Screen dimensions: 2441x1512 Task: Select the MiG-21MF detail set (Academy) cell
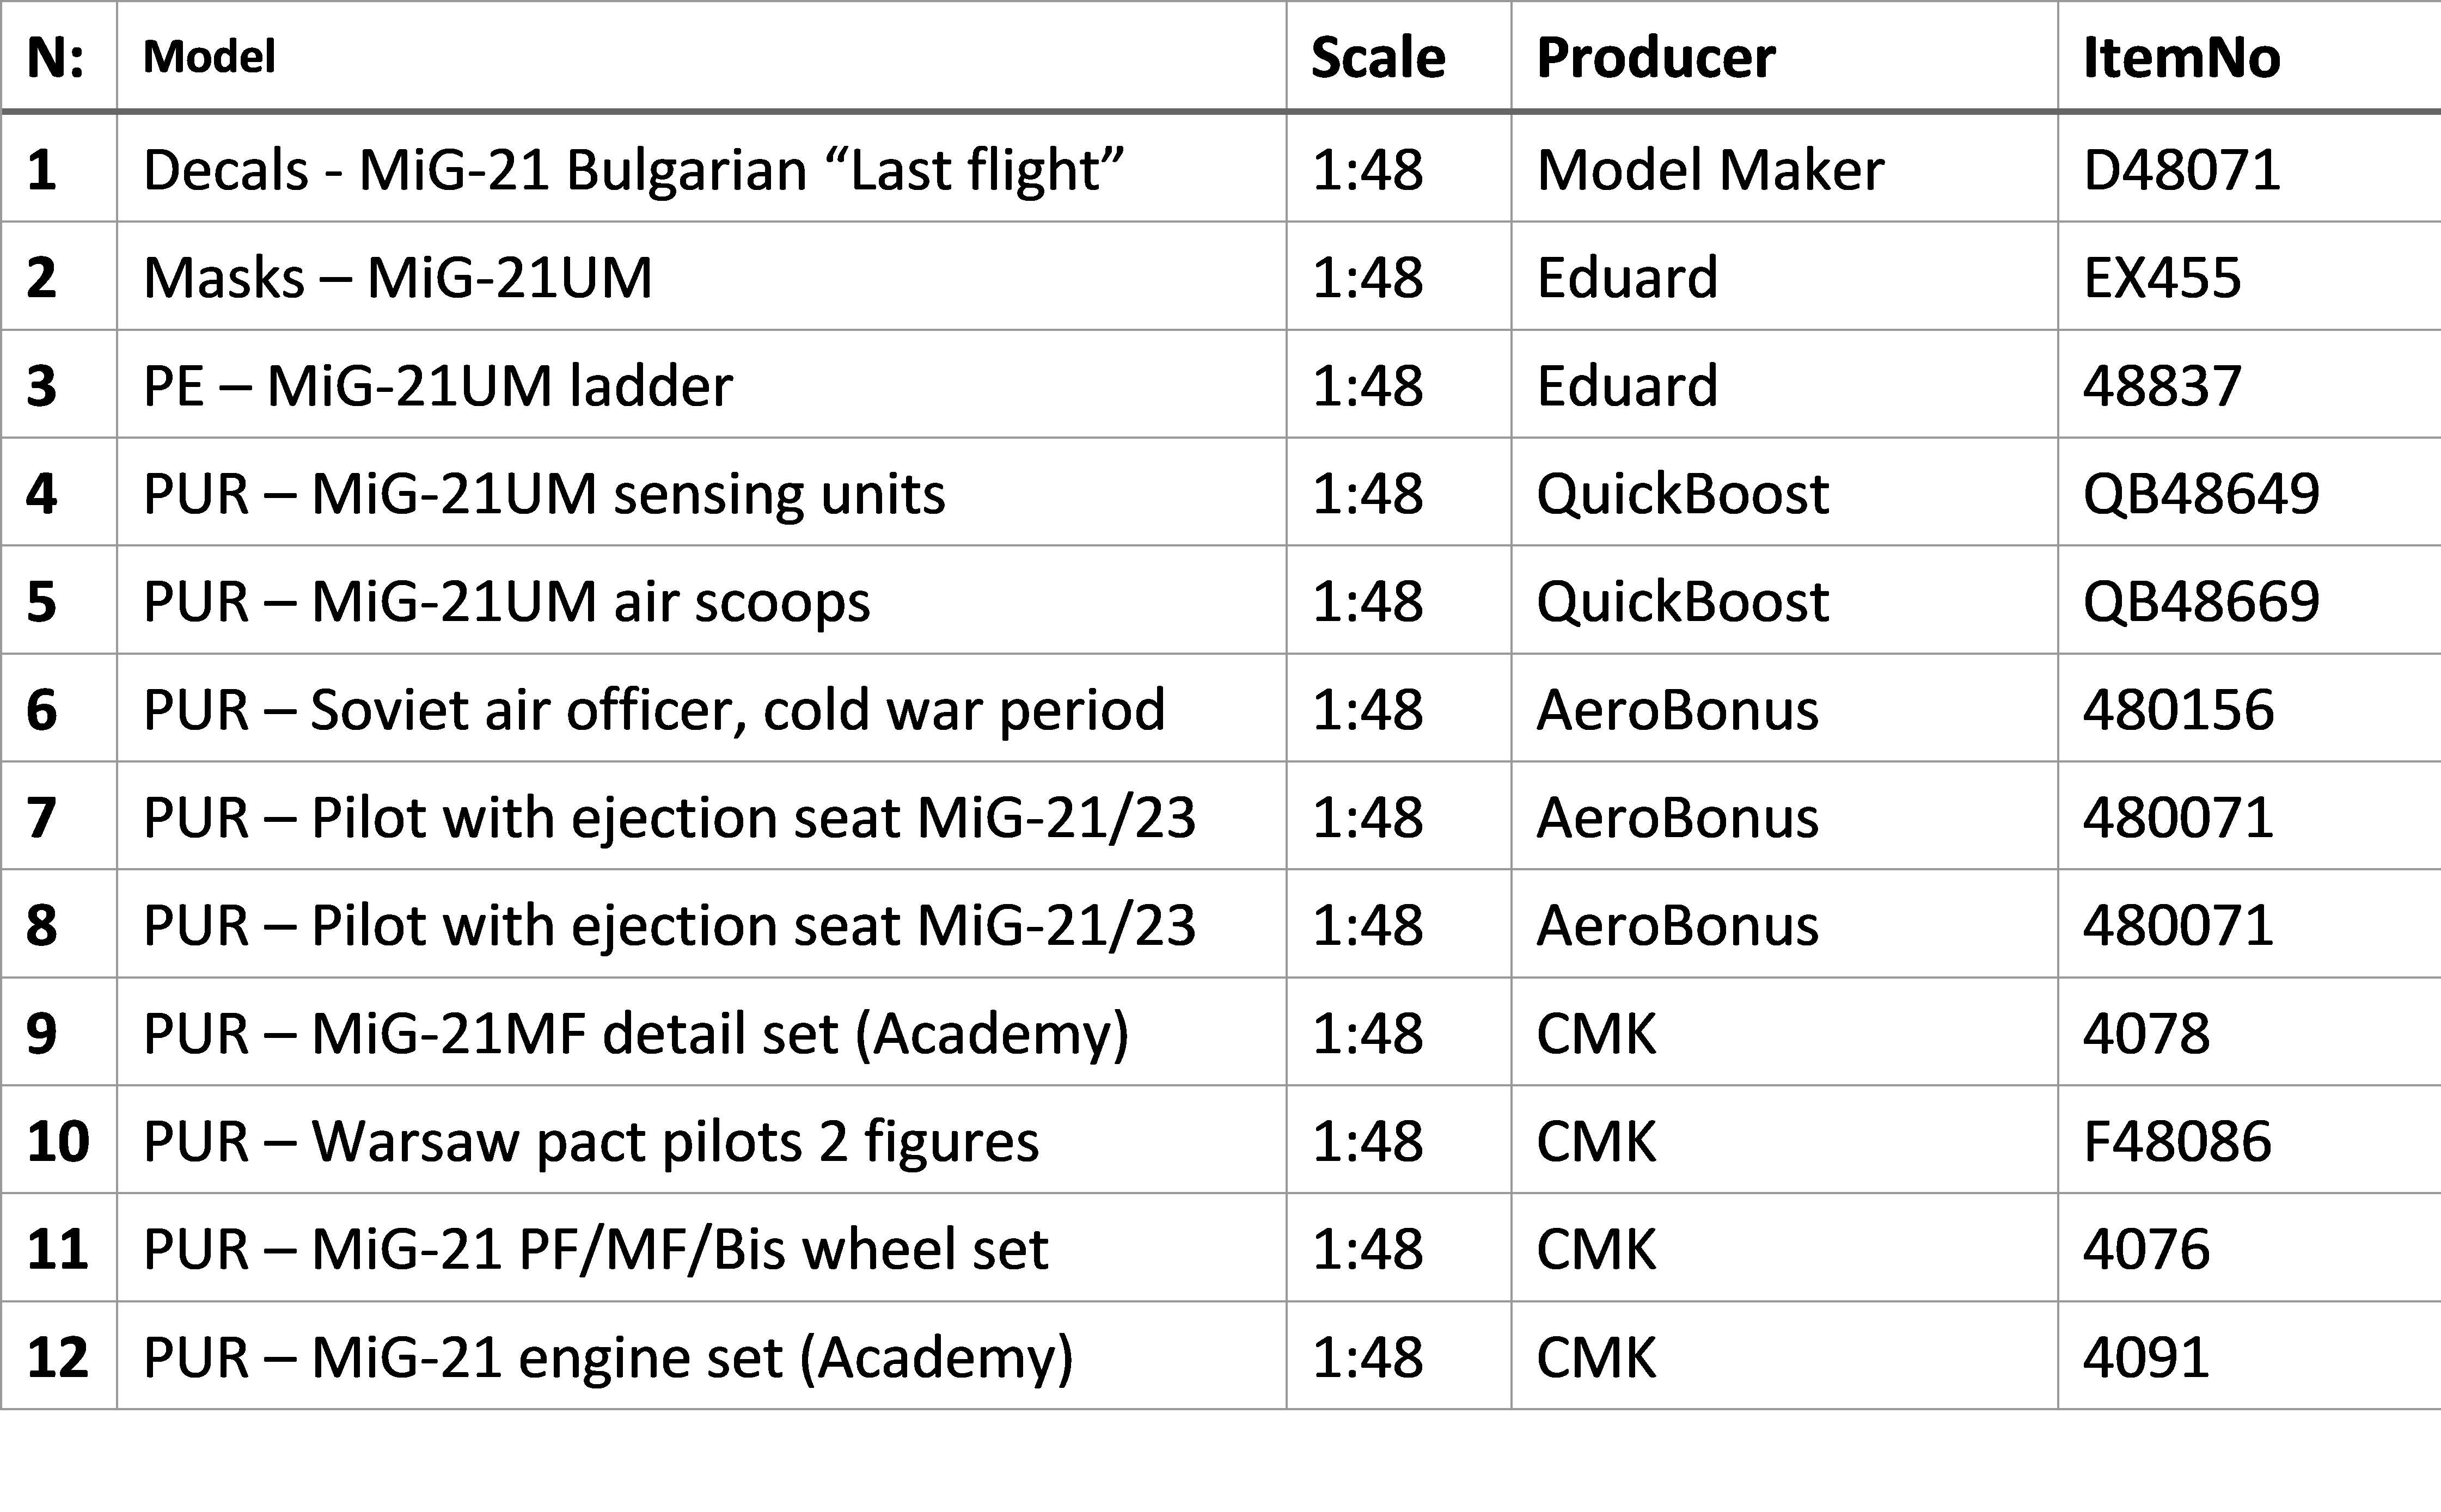(701, 1032)
